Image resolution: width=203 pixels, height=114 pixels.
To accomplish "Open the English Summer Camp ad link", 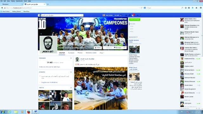I will pyautogui.click(x=134, y=41).
